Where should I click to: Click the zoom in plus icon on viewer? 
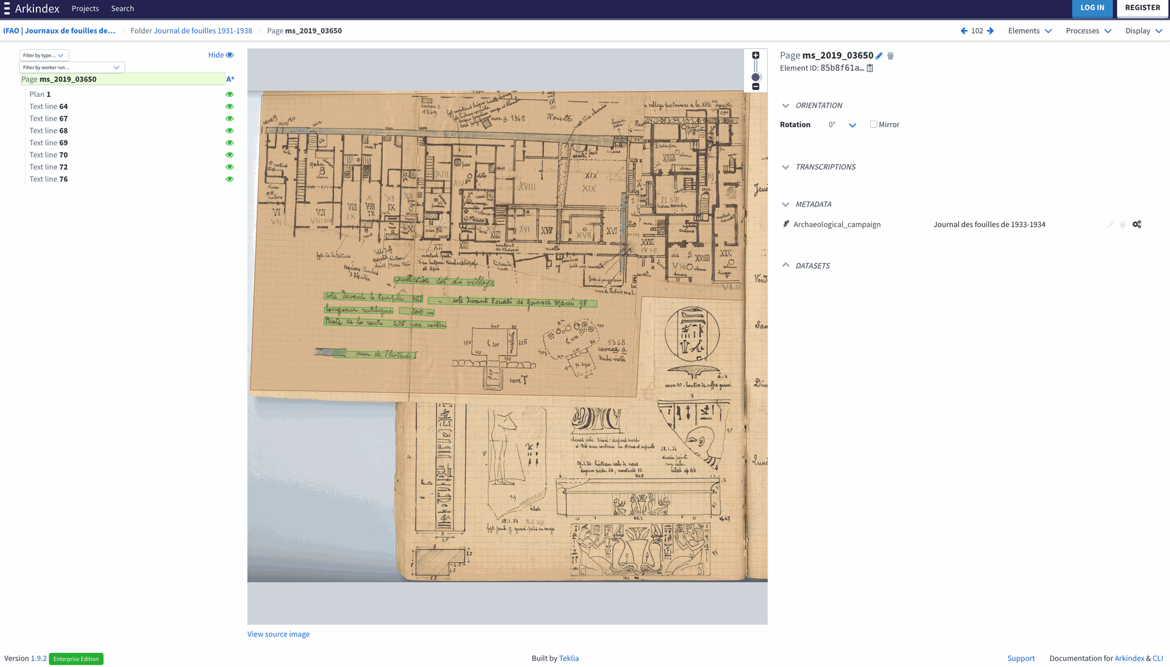click(756, 55)
